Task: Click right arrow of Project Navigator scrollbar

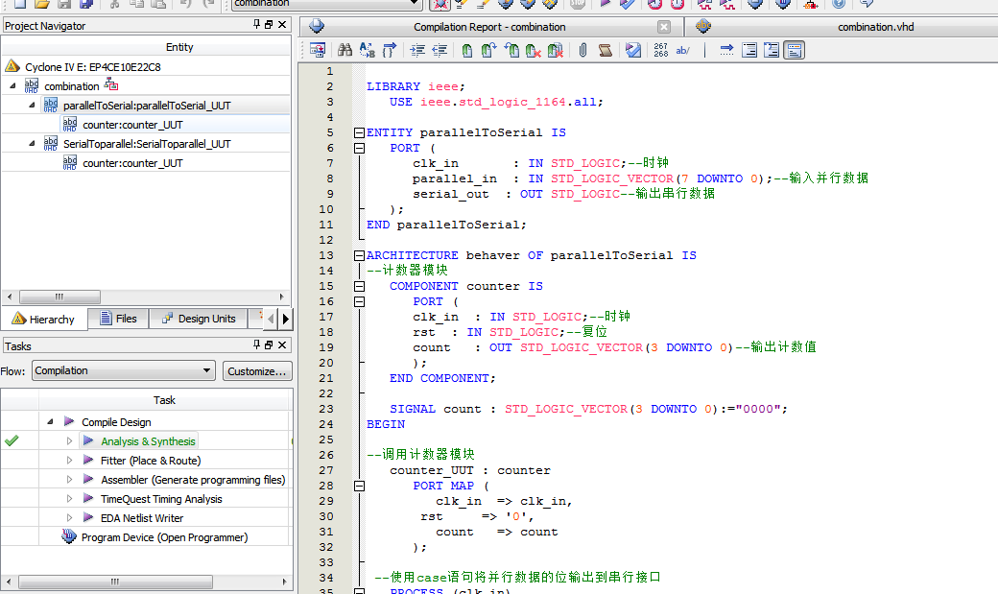Action: (x=281, y=297)
